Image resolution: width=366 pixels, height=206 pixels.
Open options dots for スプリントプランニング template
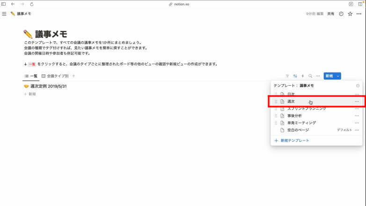[x=357, y=109]
